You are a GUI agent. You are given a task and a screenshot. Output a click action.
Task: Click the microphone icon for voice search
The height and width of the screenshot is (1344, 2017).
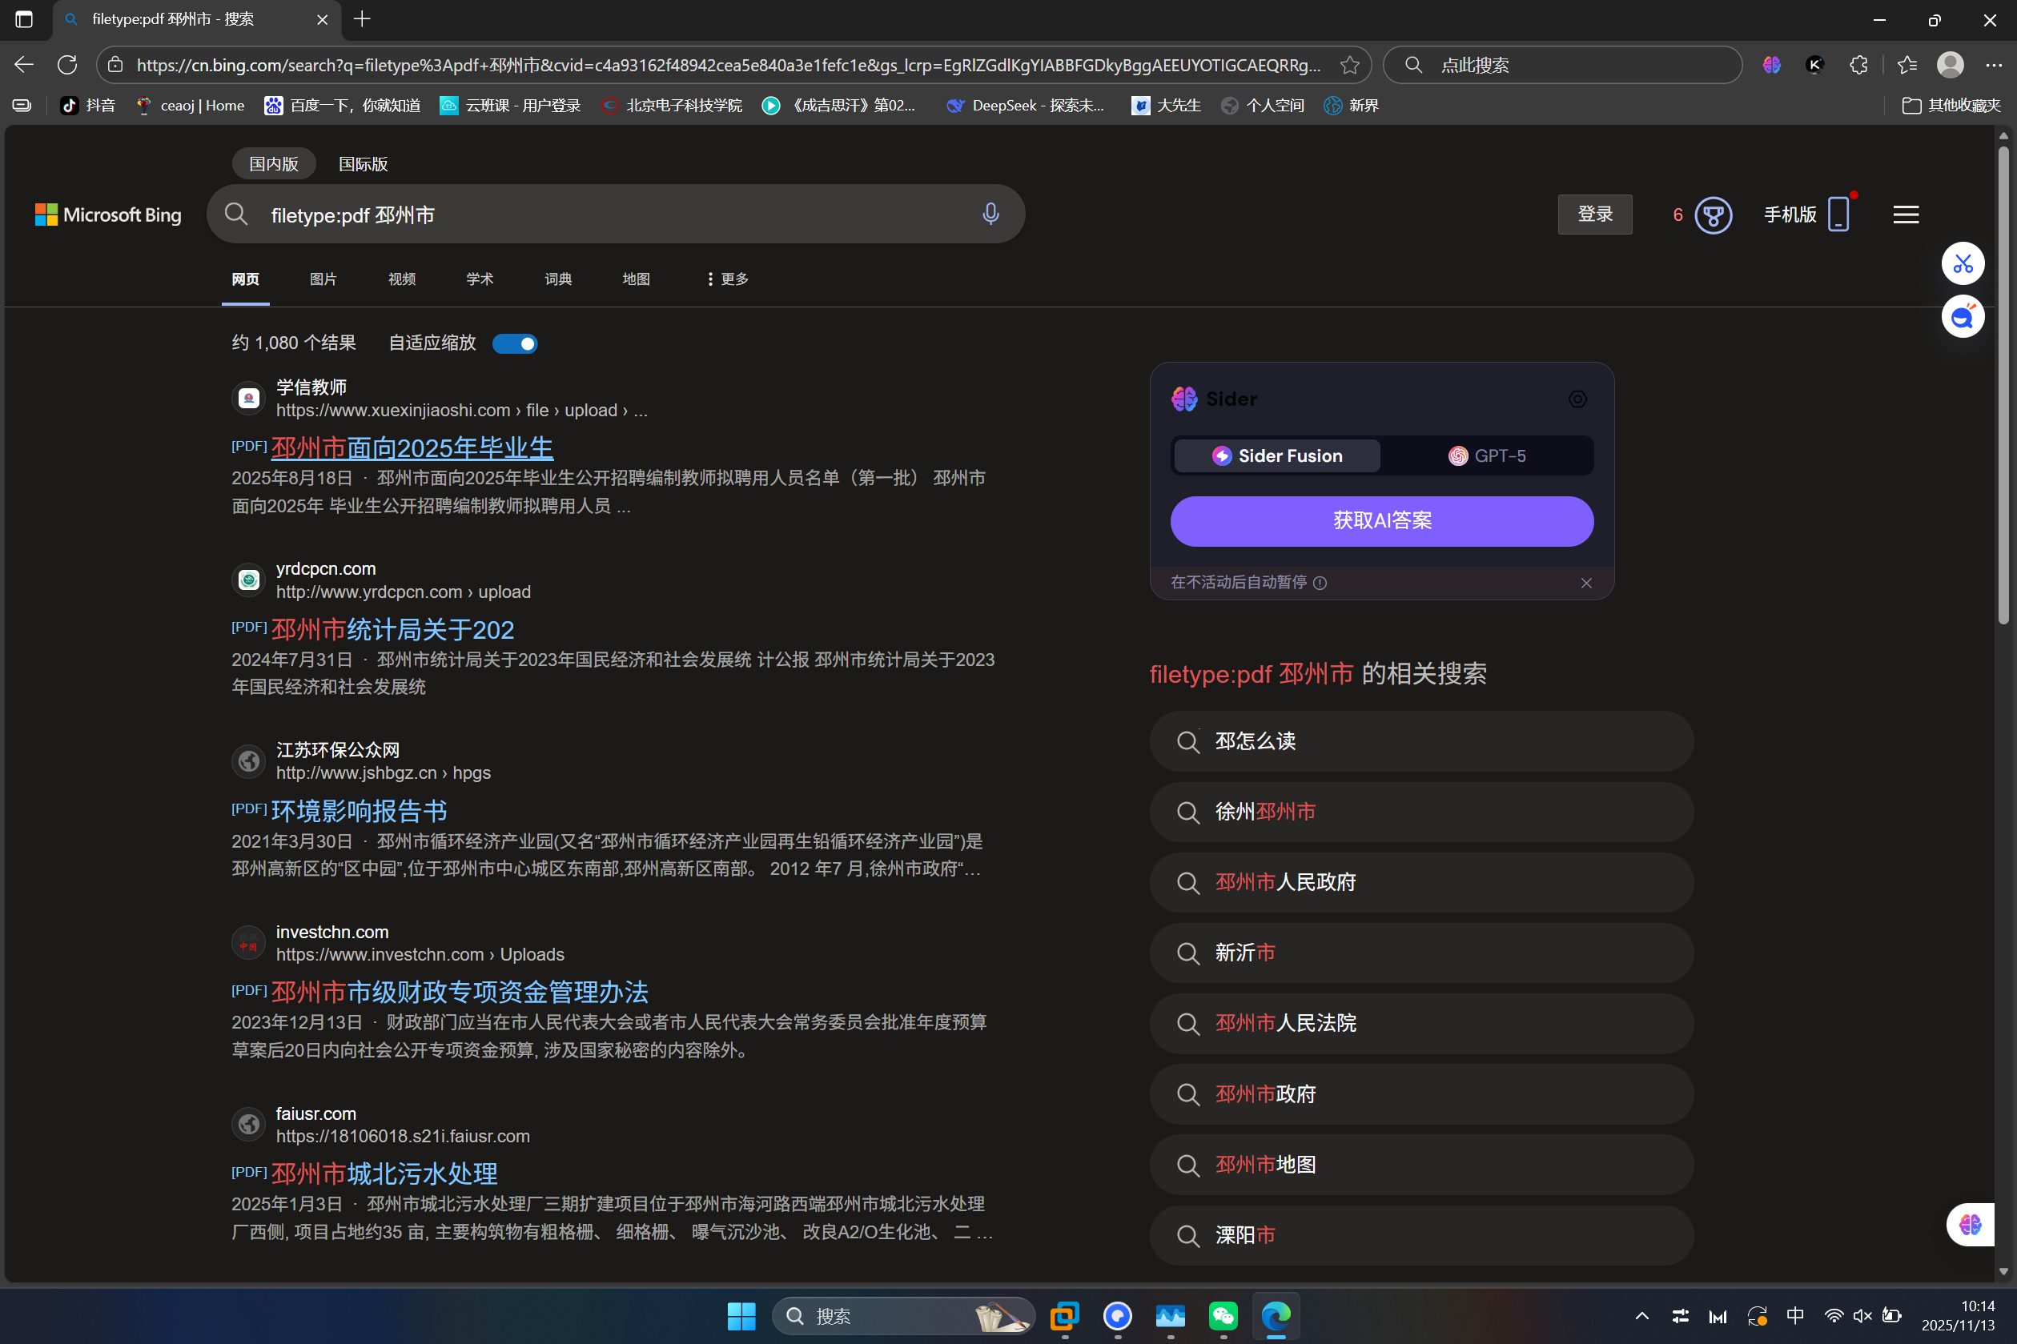990,215
